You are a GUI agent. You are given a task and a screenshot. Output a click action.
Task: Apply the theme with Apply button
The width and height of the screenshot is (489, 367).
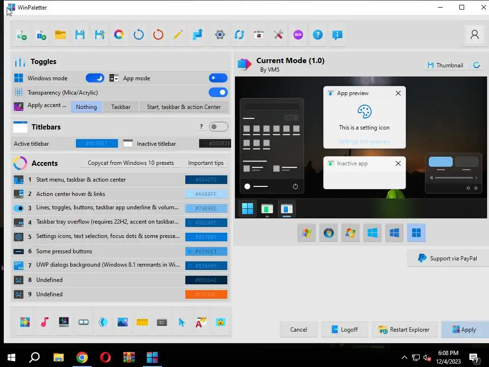(x=465, y=330)
